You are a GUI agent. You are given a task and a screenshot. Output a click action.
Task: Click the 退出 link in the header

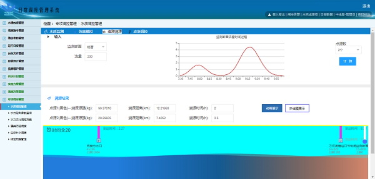366,6
